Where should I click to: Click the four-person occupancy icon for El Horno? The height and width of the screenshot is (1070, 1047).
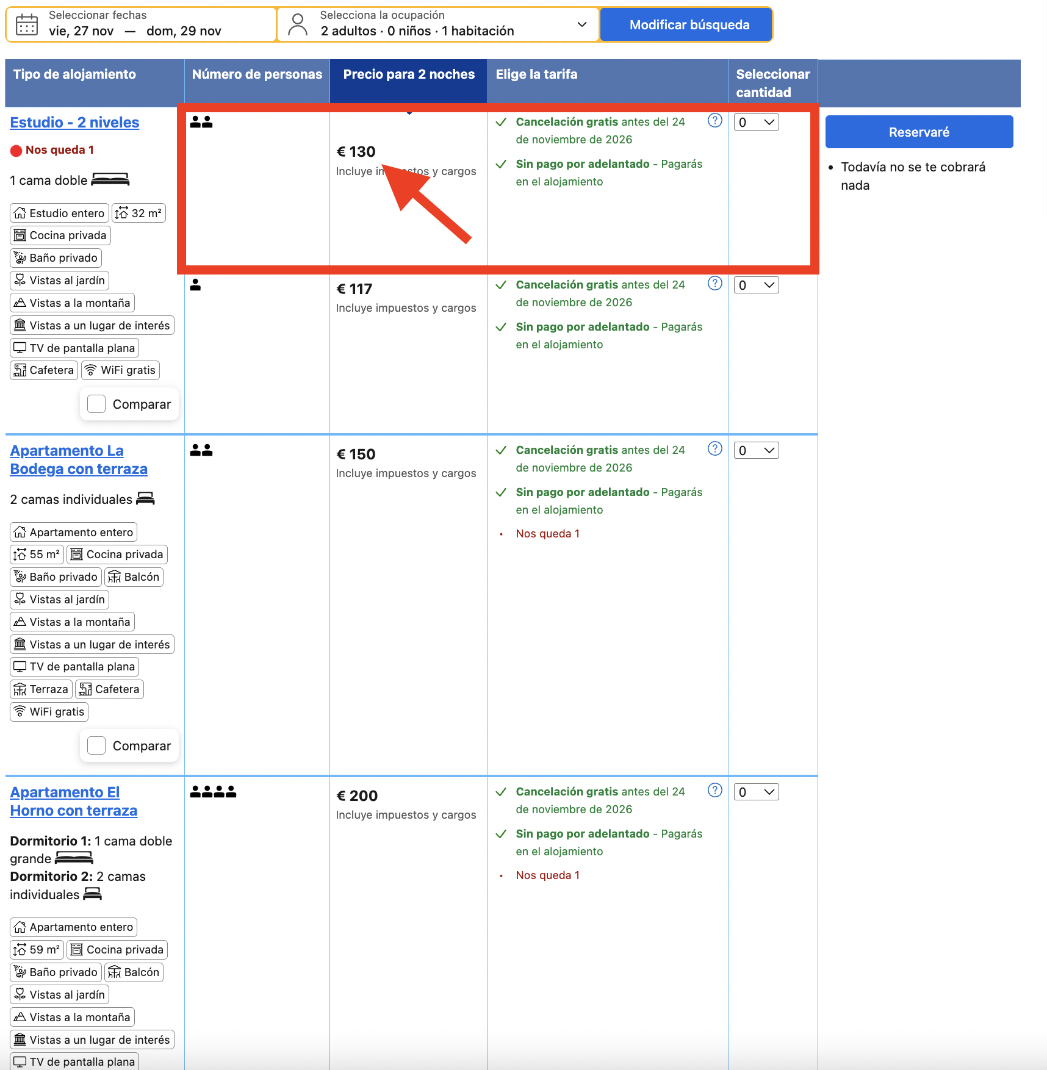(x=213, y=792)
